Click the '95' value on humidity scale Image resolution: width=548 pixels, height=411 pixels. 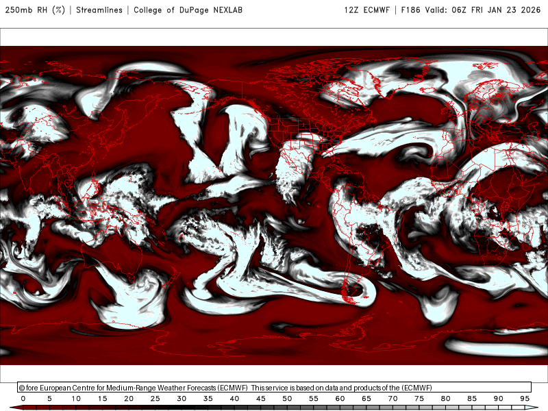[525, 399]
